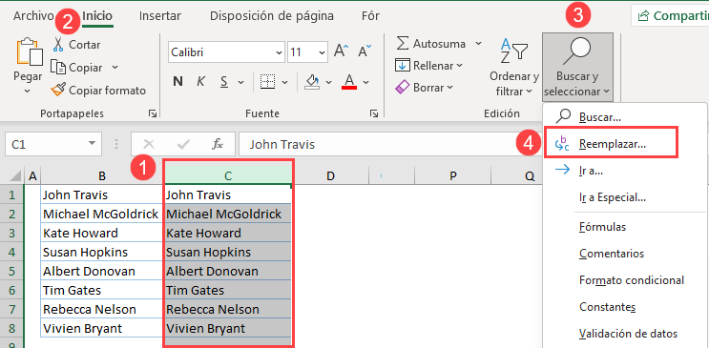Expand Copiar options arrow
Viewport: 709px width, 348px height.
click(115, 68)
